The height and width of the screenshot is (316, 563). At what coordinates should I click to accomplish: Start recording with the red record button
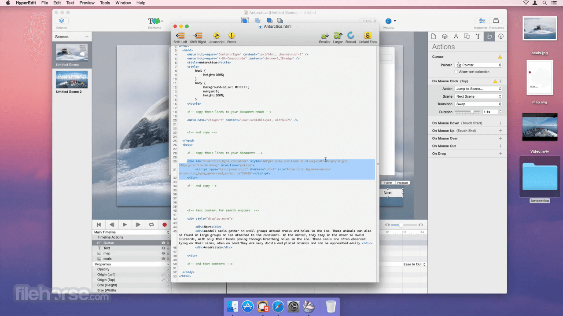tap(165, 224)
